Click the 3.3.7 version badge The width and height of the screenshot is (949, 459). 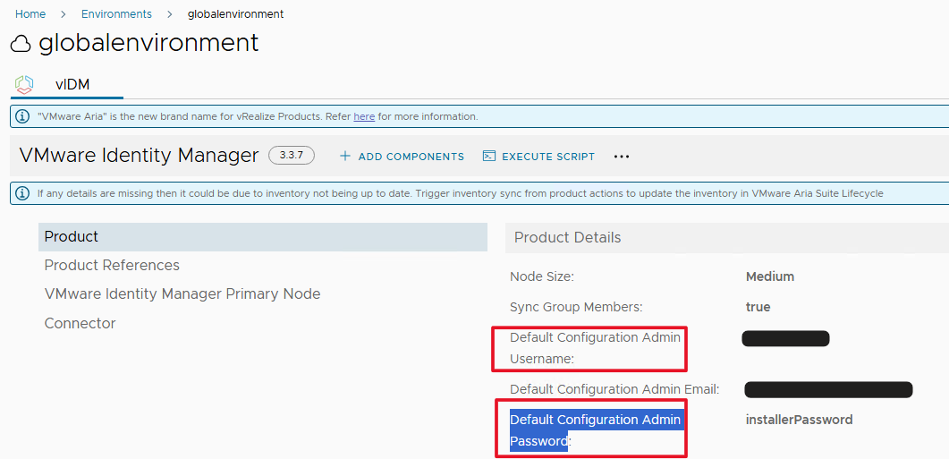(292, 155)
